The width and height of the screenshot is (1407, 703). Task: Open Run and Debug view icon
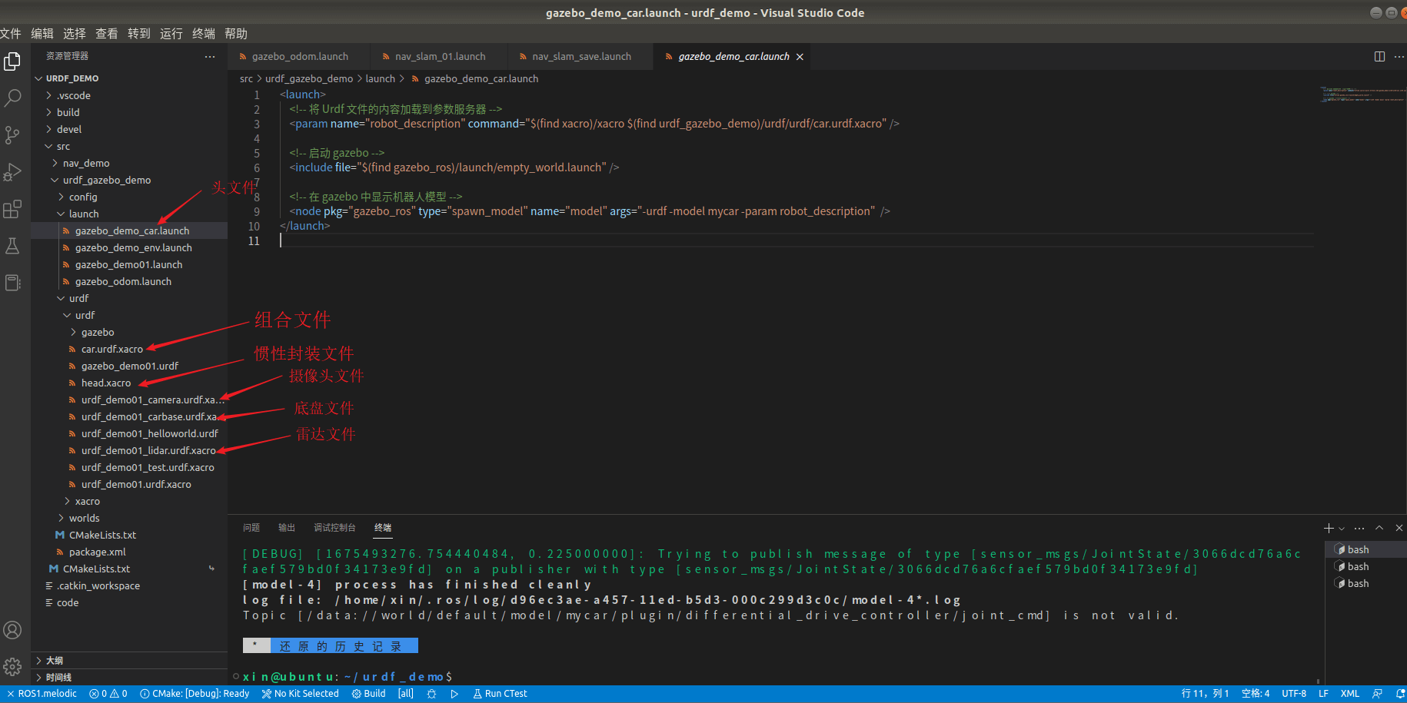tap(12, 172)
